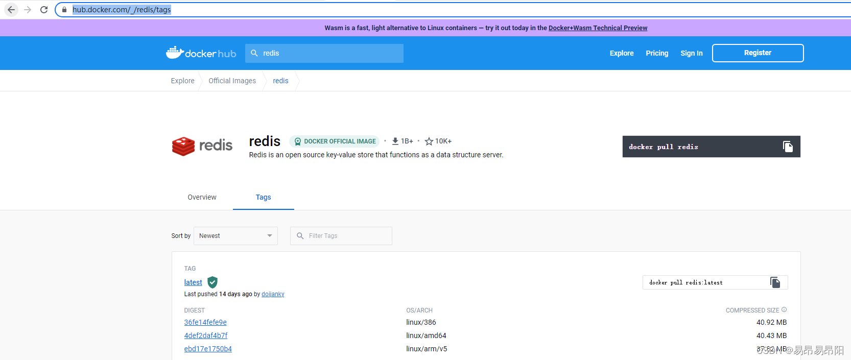Open the latest tag link
851x360 pixels.
tap(193, 282)
